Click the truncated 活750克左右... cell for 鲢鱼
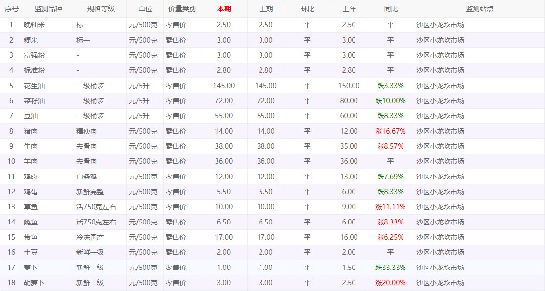This screenshot has height=291, width=545. click(99, 222)
